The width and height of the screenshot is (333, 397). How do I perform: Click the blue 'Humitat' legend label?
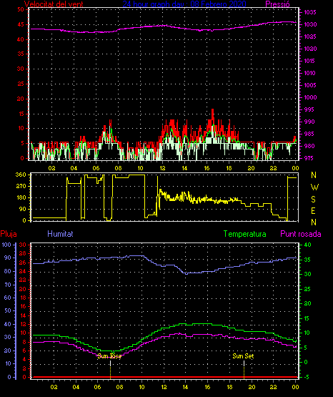click(60, 234)
